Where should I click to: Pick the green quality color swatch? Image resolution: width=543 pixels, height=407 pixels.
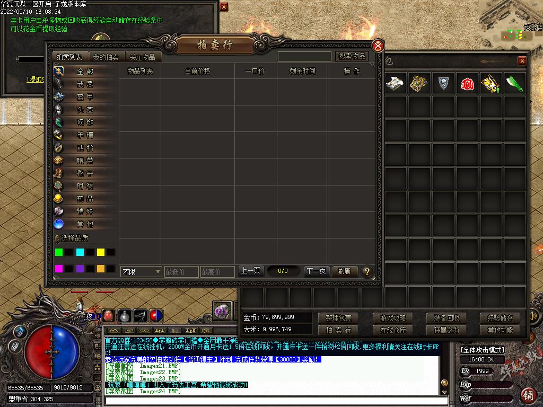pos(59,252)
